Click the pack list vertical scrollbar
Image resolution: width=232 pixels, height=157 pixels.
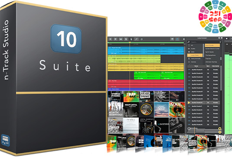pyautogui.click(x=221, y=58)
